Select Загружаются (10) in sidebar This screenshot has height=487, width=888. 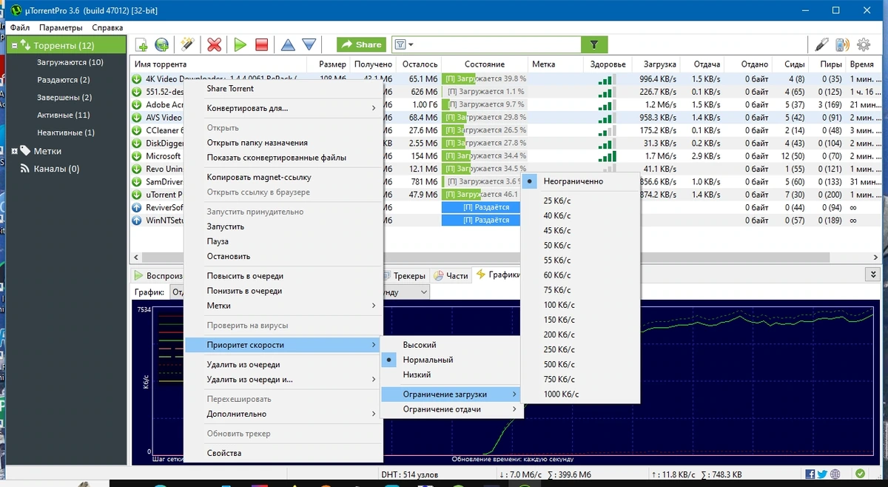click(x=70, y=62)
